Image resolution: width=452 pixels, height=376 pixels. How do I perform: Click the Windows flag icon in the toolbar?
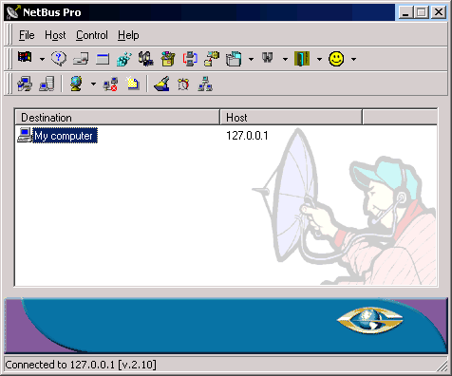25,58
